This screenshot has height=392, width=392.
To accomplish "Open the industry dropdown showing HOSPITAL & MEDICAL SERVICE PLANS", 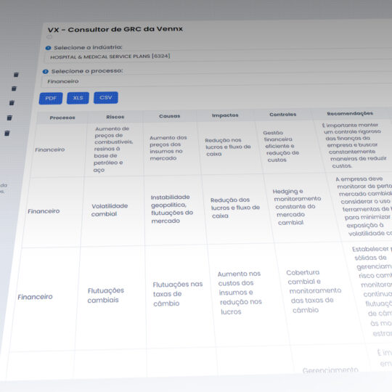I will [218, 56].
